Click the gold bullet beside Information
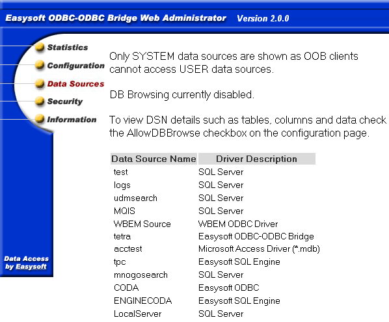Image resolution: width=389 pixels, height=322 pixels. (x=40, y=119)
